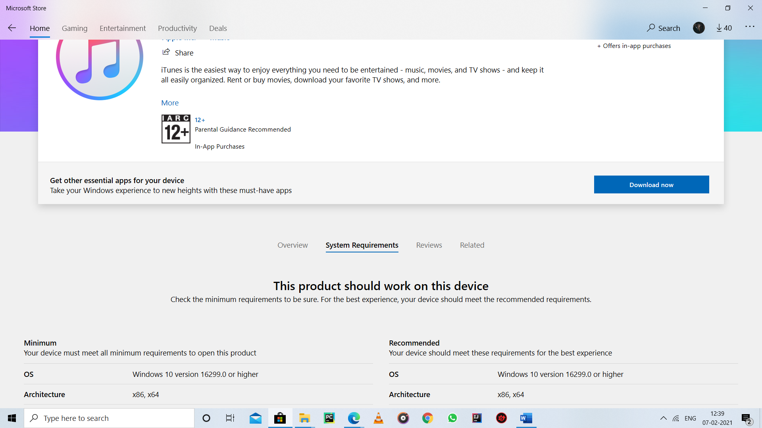This screenshot has height=428, width=762.
Task: Open IntelliJ IDEA from taskbar
Action: (477, 418)
